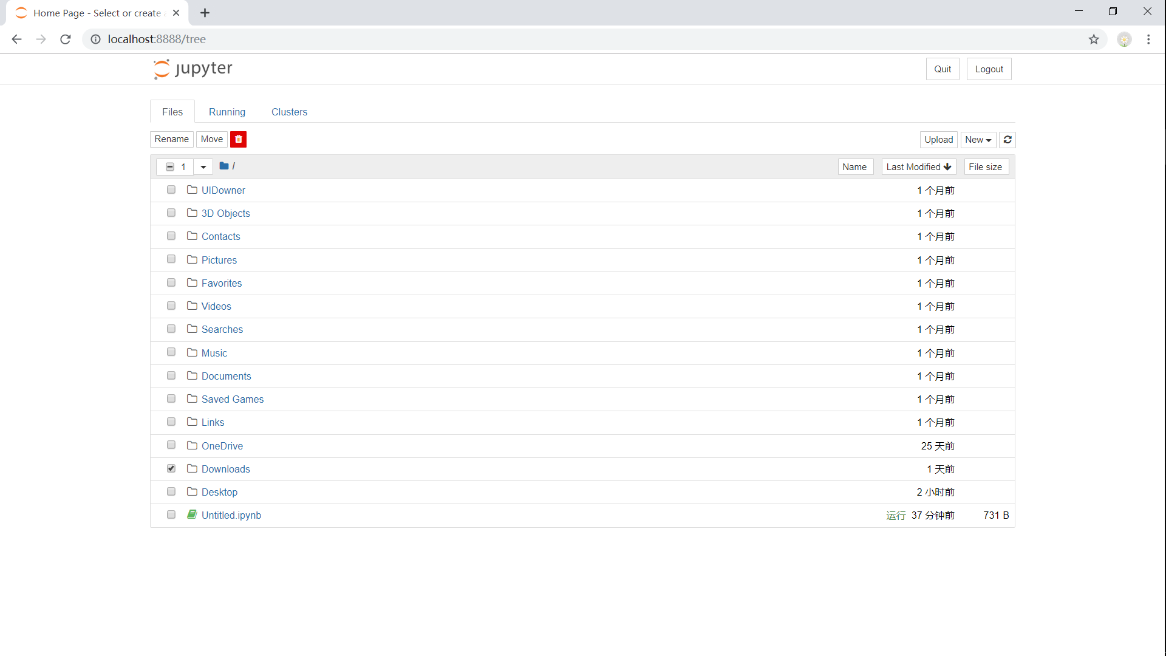
Task: Open the New dropdown menu
Action: pos(978,140)
